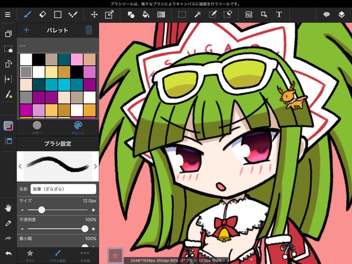Select the Eraser tool
This screenshot has height=264, width=352.
pos(42,14)
